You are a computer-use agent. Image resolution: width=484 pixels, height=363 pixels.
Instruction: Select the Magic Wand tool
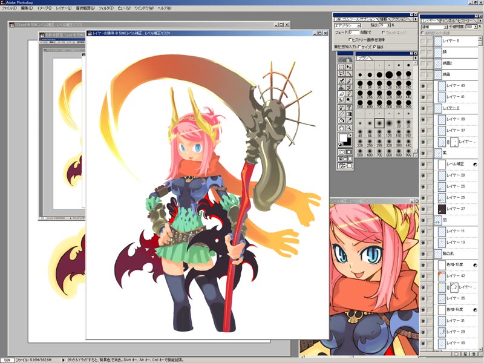349,73
